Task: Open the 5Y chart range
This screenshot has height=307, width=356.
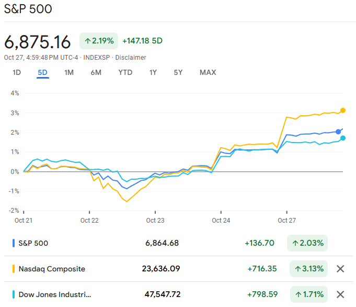Action: pyautogui.click(x=178, y=72)
